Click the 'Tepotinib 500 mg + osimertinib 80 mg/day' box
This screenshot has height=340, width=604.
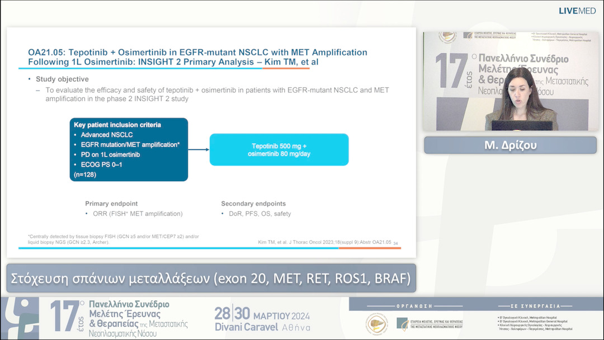pos(279,150)
